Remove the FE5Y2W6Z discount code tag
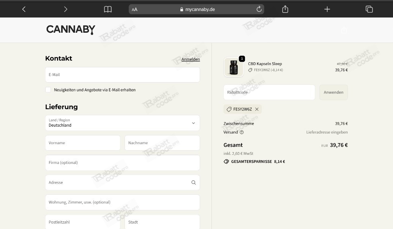The height and width of the screenshot is (229, 393). 257,109
